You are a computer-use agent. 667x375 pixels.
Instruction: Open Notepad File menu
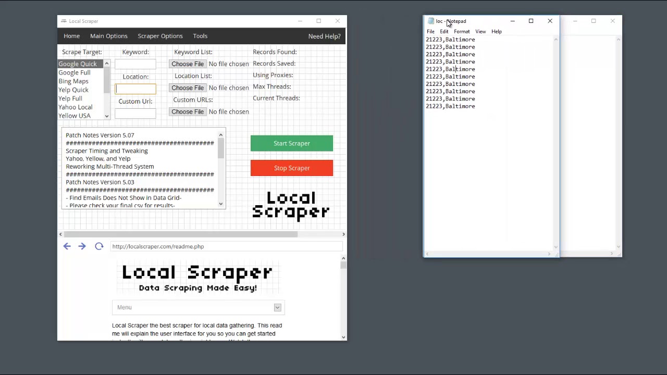(x=430, y=32)
